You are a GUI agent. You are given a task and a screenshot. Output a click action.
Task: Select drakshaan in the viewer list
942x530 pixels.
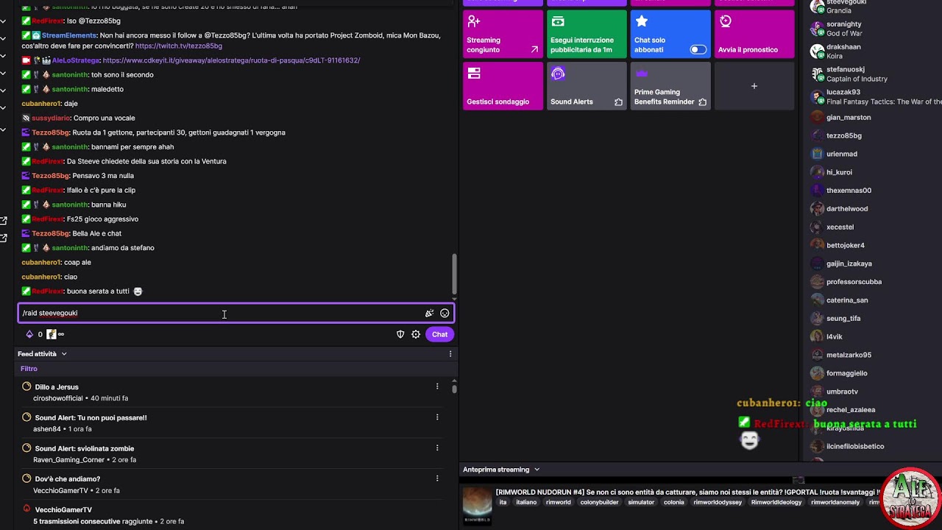coord(843,47)
